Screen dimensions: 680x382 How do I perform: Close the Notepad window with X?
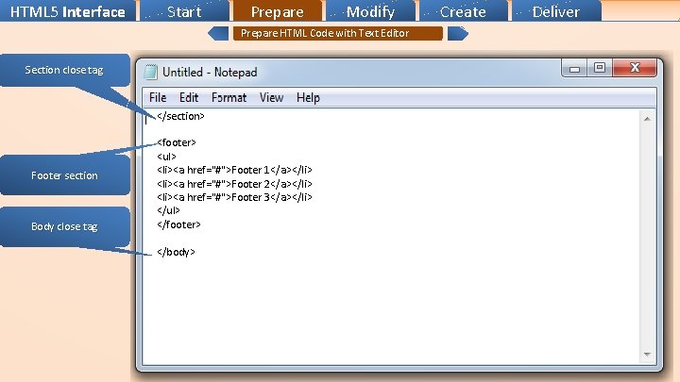(635, 68)
